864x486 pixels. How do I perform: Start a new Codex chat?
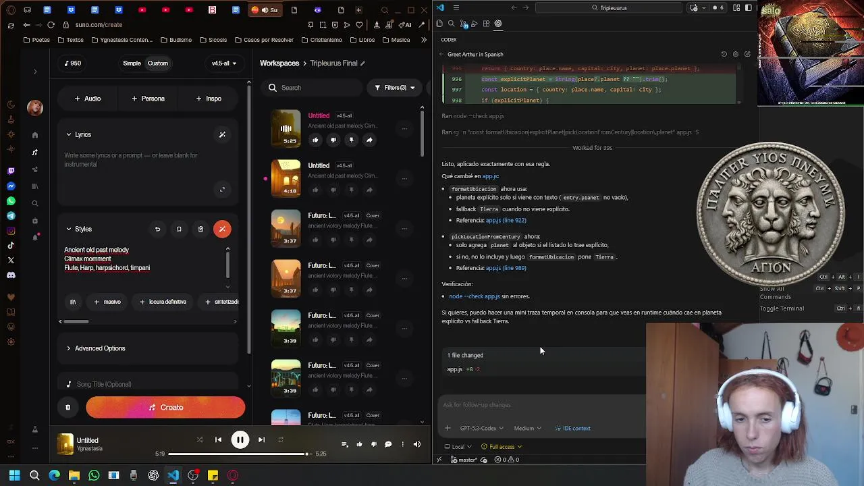pos(747,54)
